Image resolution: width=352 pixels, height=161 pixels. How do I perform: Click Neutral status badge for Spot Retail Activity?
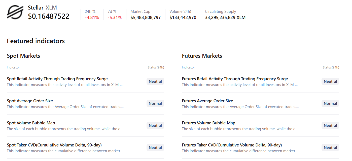pos(155,82)
